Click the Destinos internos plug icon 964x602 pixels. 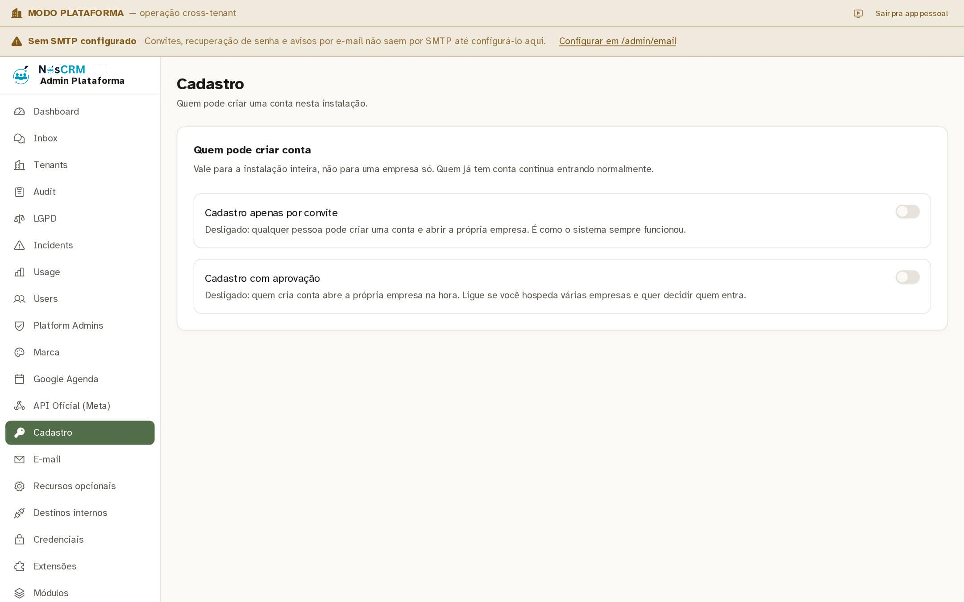(x=19, y=513)
